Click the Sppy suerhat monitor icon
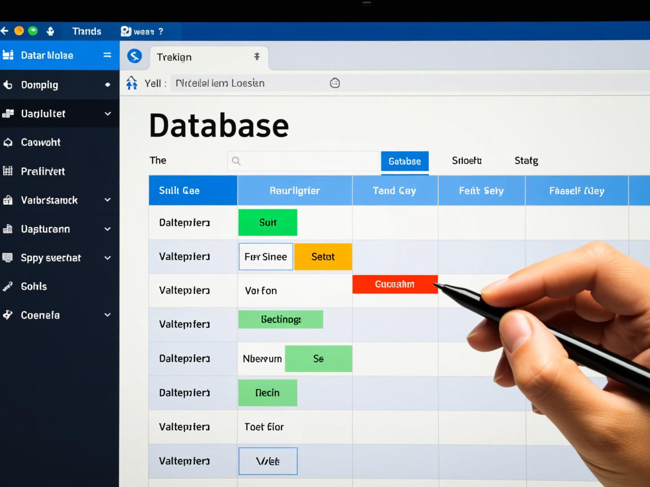This screenshot has width=650, height=487. 8,258
